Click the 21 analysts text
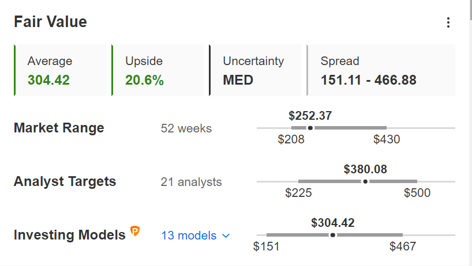472x266 pixels. click(191, 182)
